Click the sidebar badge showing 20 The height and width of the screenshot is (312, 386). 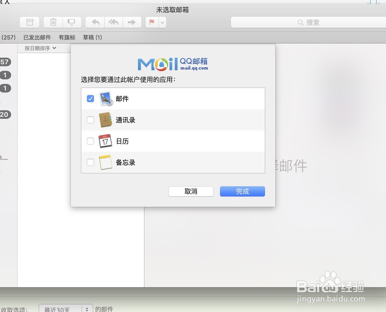(x=5, y=115)
